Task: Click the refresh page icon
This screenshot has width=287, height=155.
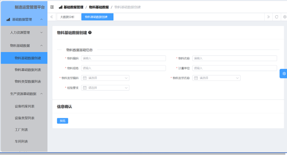Action: click(x=276, y=17)
